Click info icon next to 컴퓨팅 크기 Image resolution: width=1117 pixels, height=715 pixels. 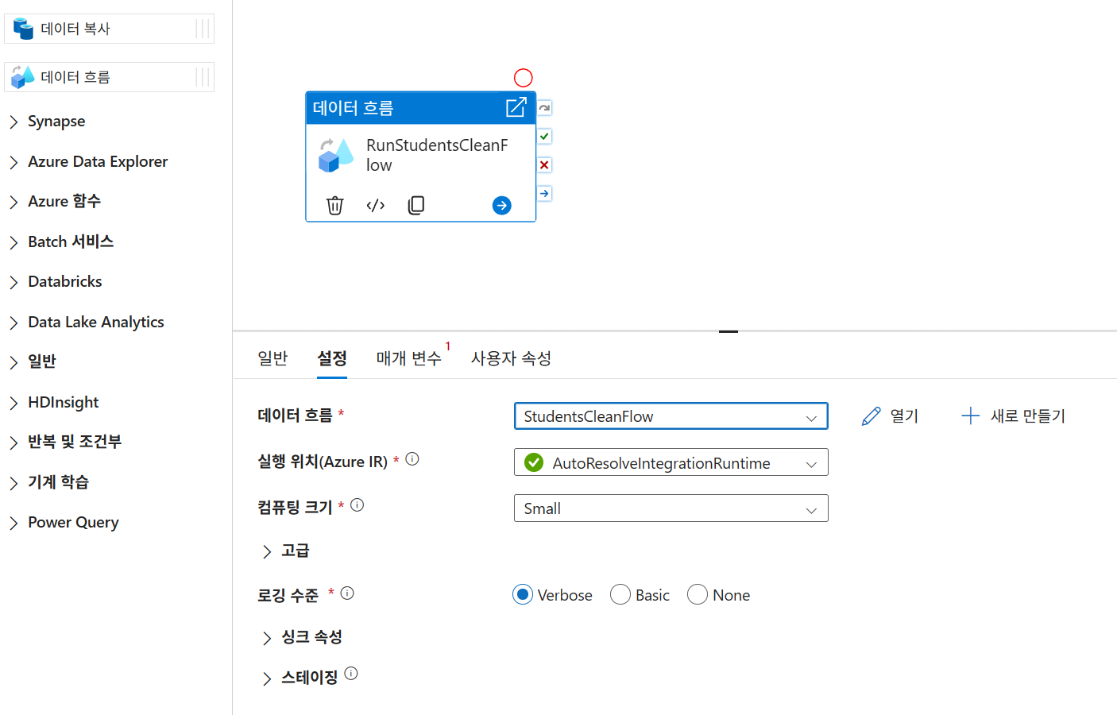358,505
